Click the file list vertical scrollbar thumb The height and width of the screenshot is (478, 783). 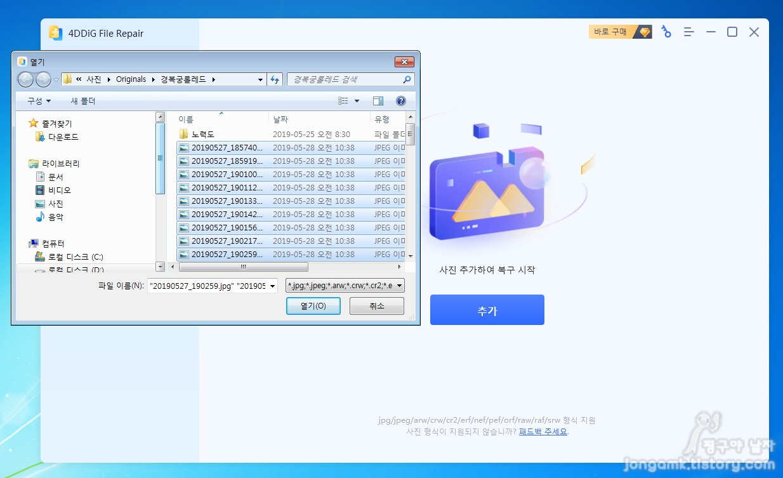(411, 135)
